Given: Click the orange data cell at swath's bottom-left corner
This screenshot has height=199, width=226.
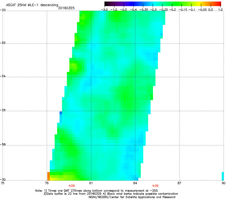Looking at the screenshot, I should [x=49, y=176].
